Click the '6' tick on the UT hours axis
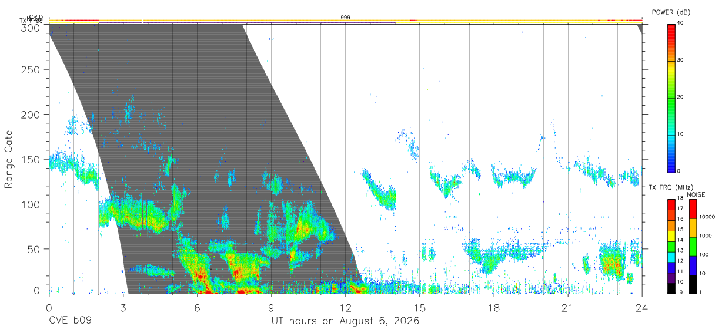The width and height of the screenshot is (722, 333). [197, 307]
